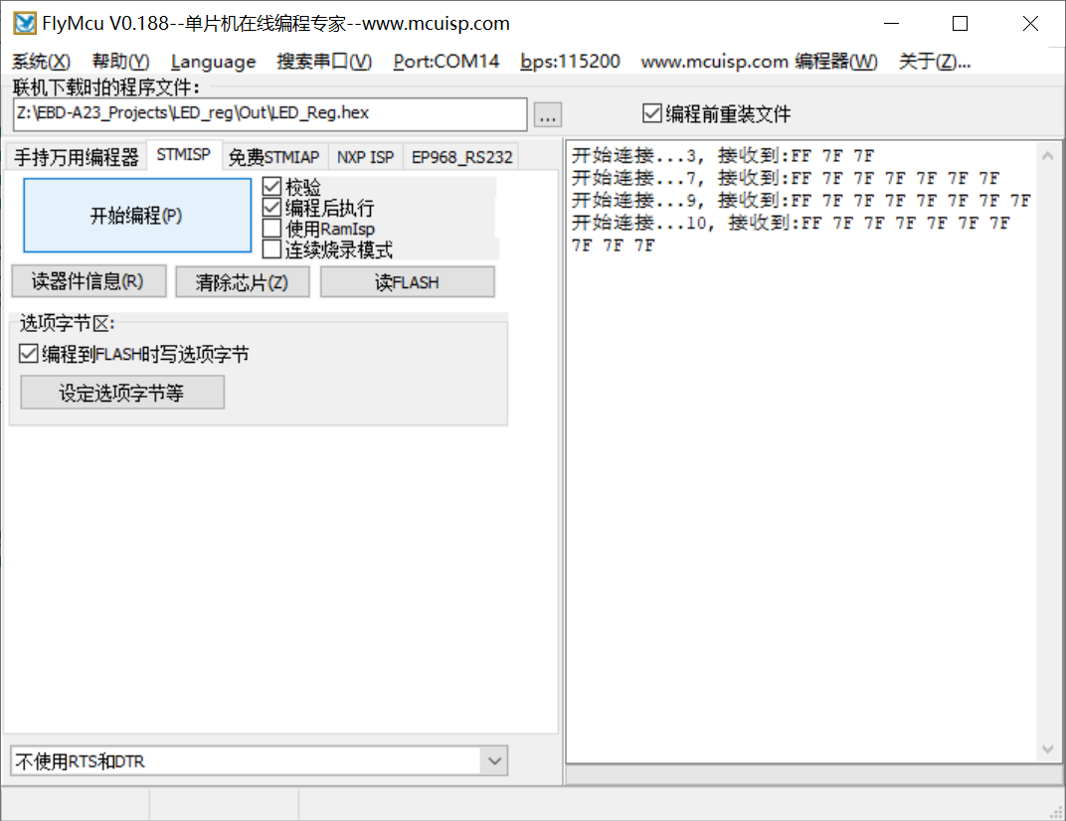The width and height of the screenshot is (1066, 821).
Task: Open the Language menu
Action: coord(214,62)
